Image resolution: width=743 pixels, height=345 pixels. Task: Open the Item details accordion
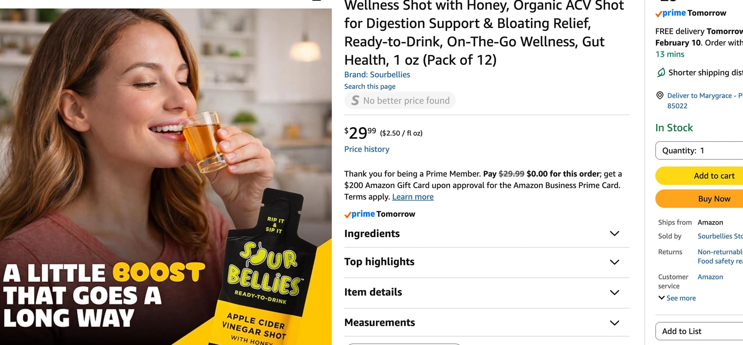tap(487, 292)
